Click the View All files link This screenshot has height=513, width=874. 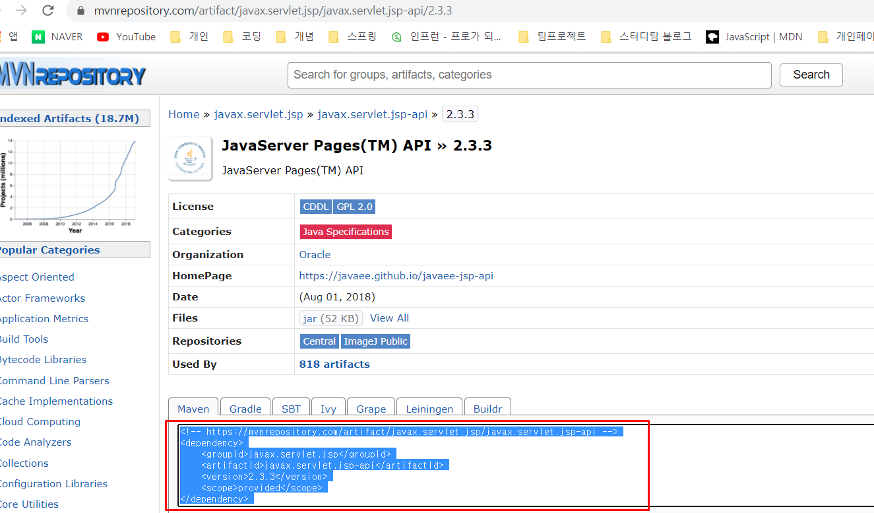click(389, 318)
